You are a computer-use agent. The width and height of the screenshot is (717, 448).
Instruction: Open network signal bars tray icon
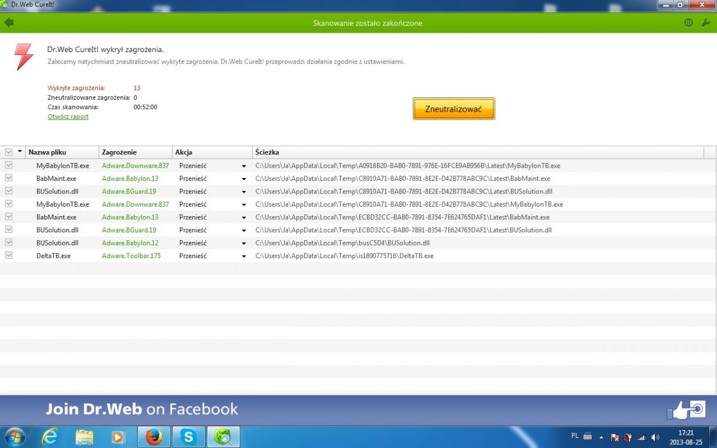point(642,437)
